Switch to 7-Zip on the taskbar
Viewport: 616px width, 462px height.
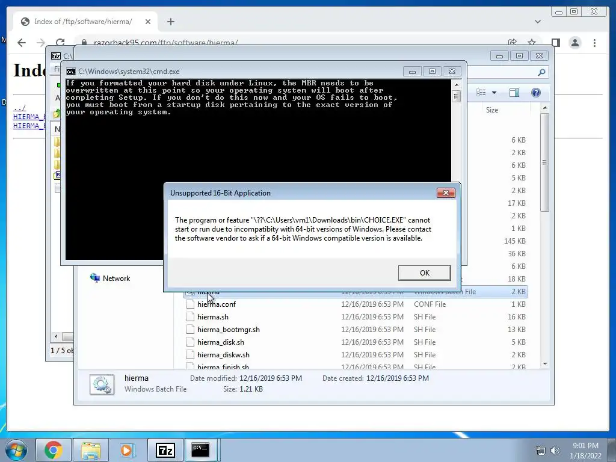[165, 450]
